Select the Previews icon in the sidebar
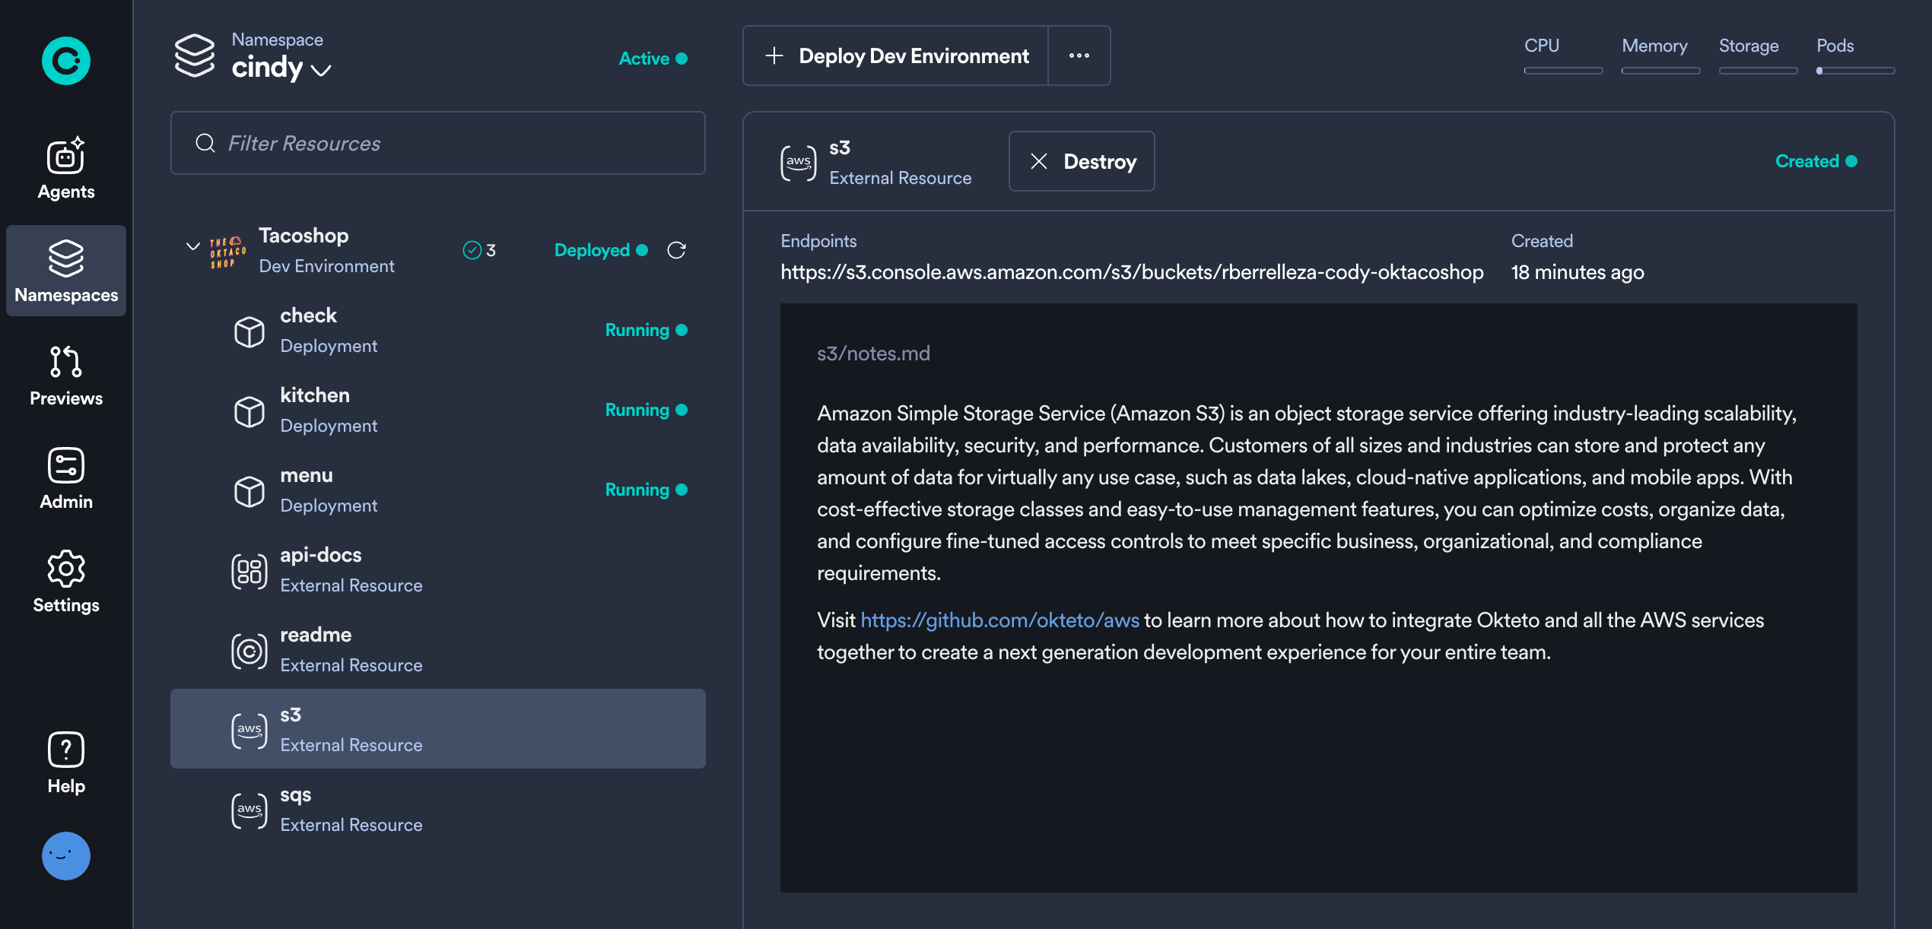Screen dimensions: 1932x929 65,374
